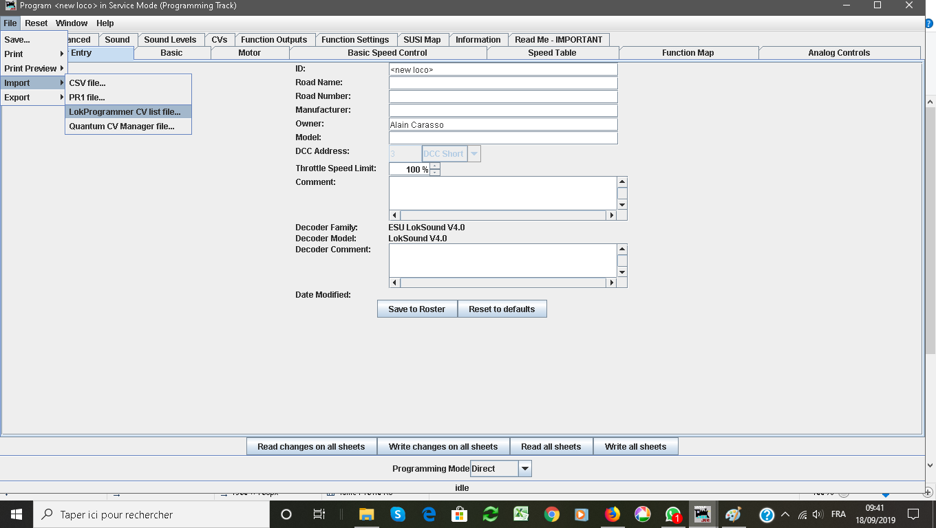
Task: Open the File menu
Action: point(10,23)
